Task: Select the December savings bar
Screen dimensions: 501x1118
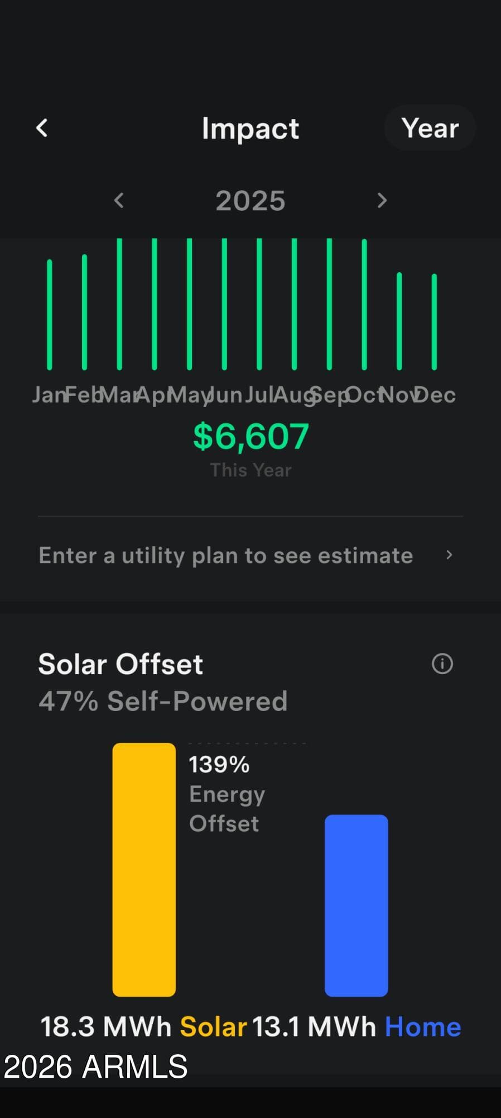Action: pyautogui.click(x=434, y=321)
